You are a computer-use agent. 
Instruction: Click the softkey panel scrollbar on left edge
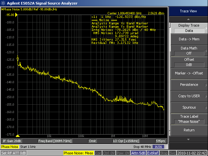pos(170,80)
